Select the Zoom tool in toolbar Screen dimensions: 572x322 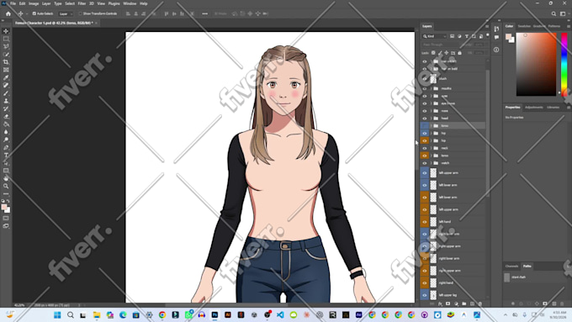click(x=6, y=186)
